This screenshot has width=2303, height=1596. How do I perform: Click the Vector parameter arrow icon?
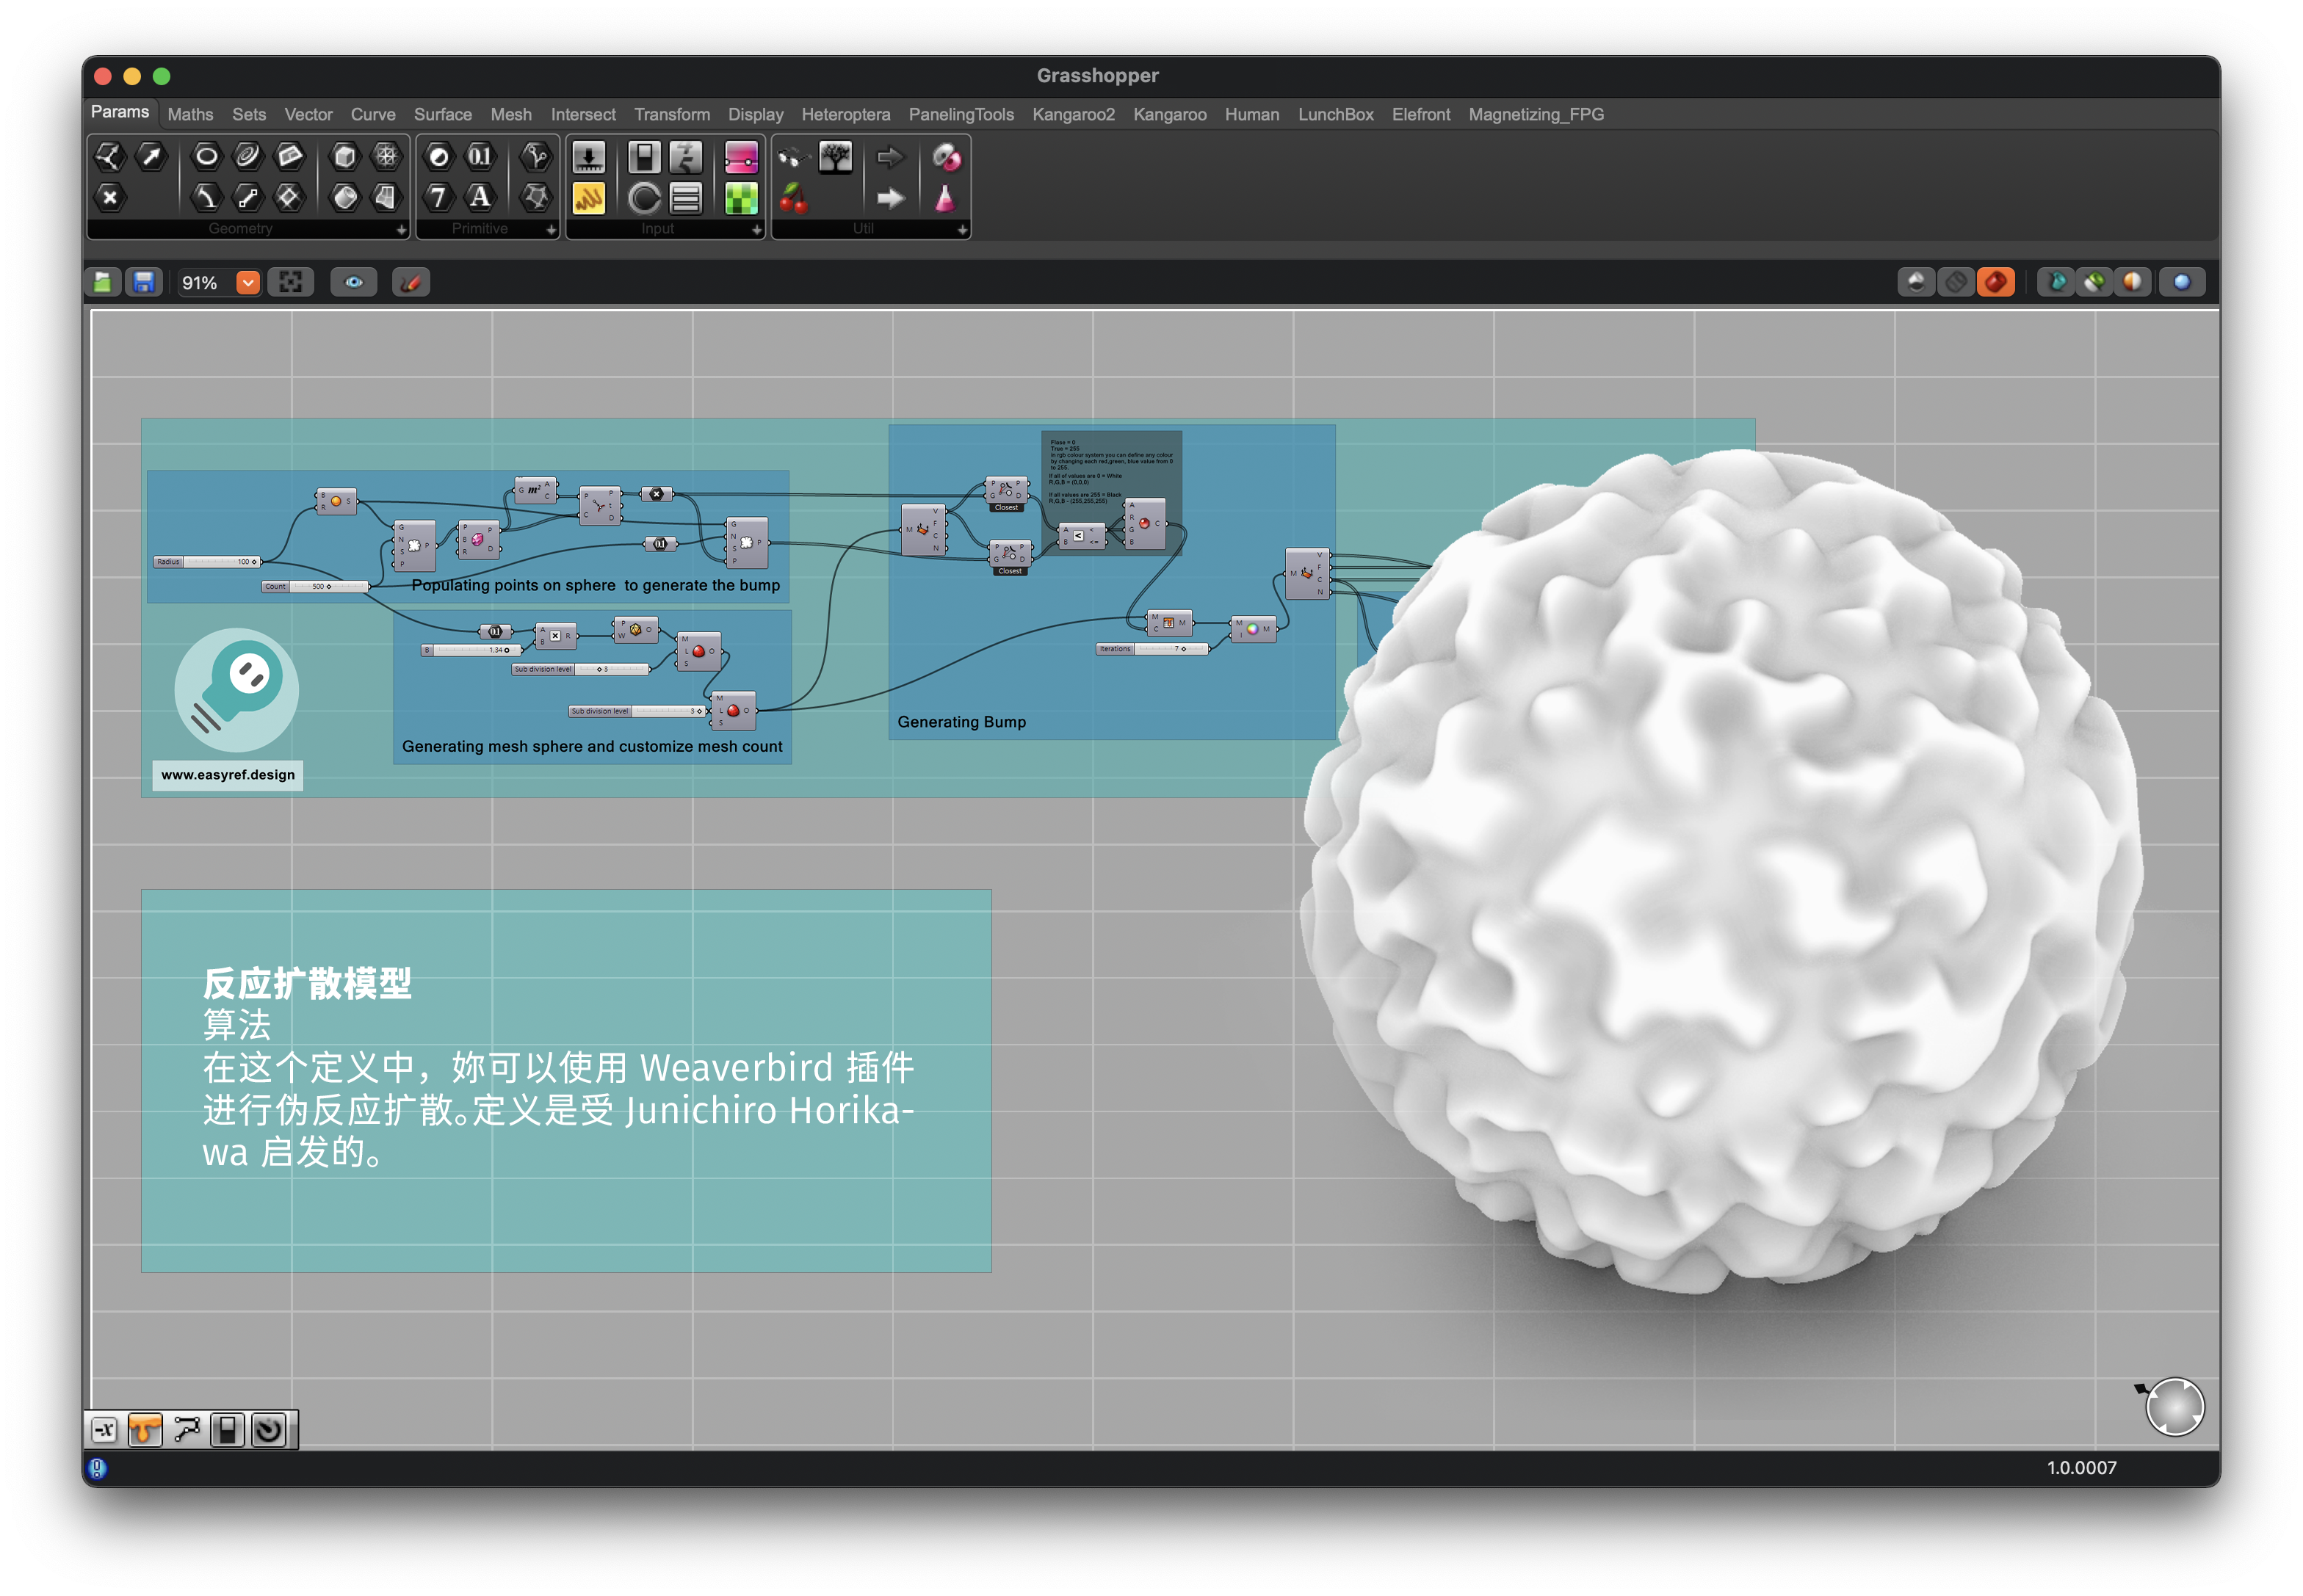pos(151,156)
